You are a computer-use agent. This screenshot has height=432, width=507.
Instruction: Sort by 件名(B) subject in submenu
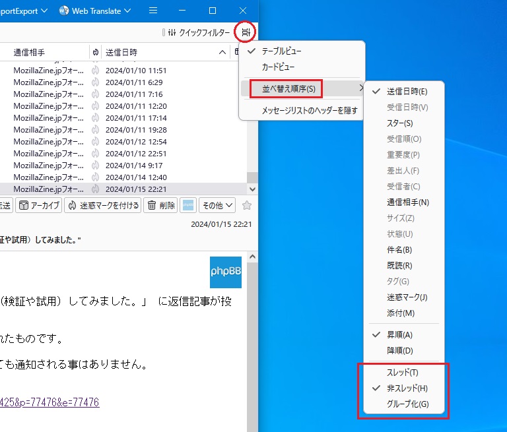[x=399, y=249]
